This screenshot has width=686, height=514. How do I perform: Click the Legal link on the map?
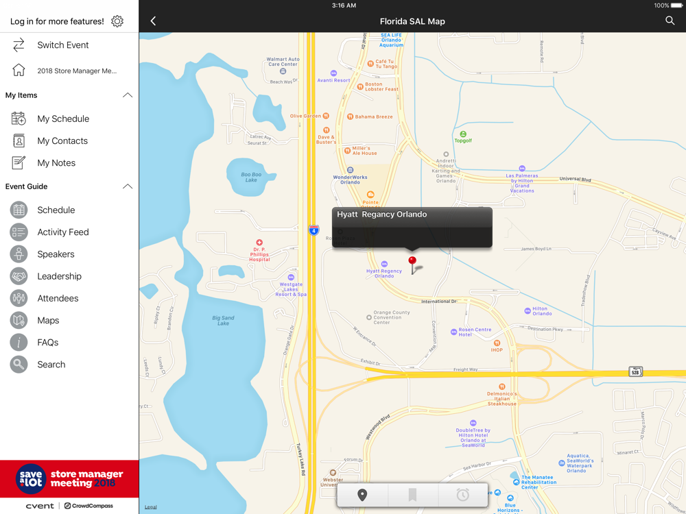click(151, 507)
